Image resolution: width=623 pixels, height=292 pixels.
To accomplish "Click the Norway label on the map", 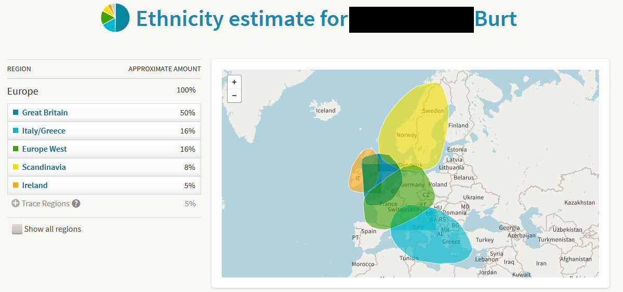I will click(x=407, y=135).
